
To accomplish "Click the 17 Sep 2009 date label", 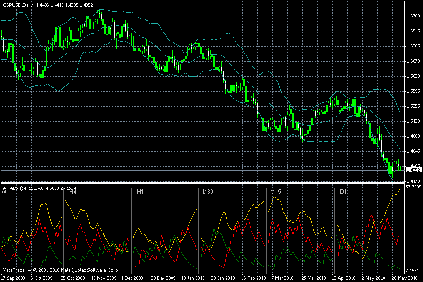I will click(13, 278).
